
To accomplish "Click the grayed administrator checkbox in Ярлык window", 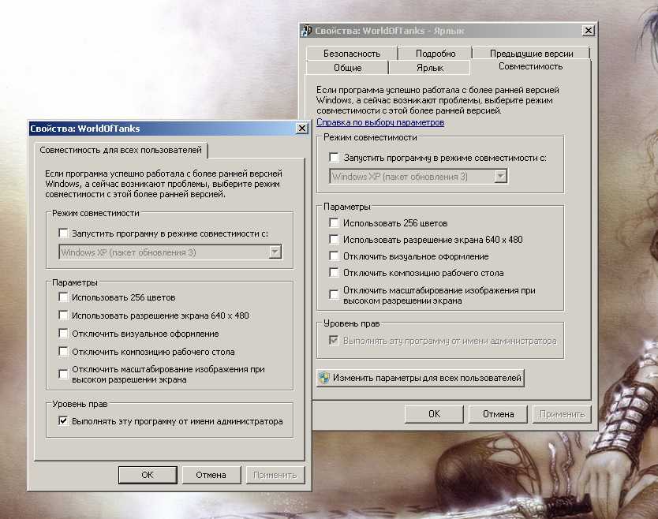I will coord(334,340).
